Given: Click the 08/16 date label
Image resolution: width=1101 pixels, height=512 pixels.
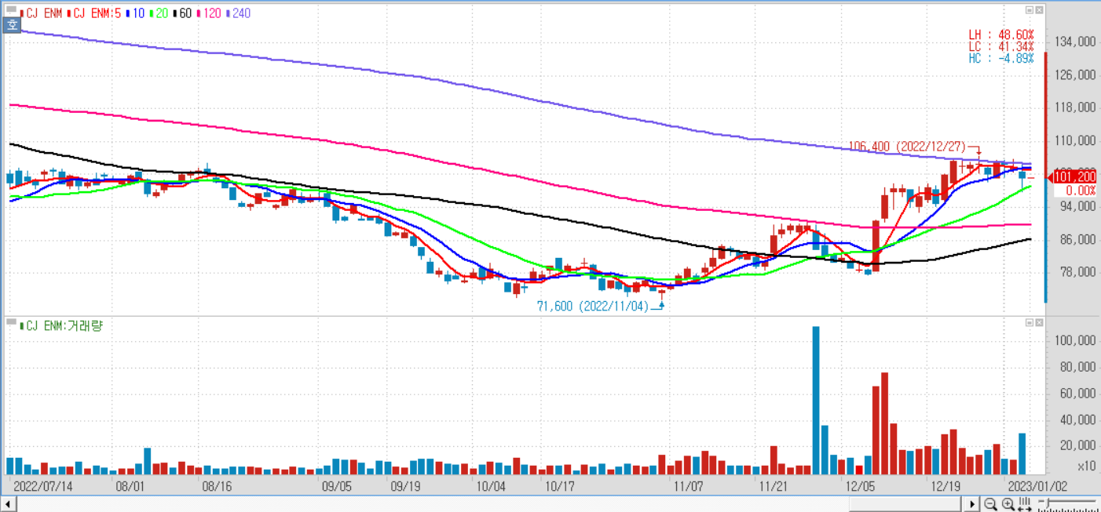Looking at the screenshot, I should click(216, 486).
